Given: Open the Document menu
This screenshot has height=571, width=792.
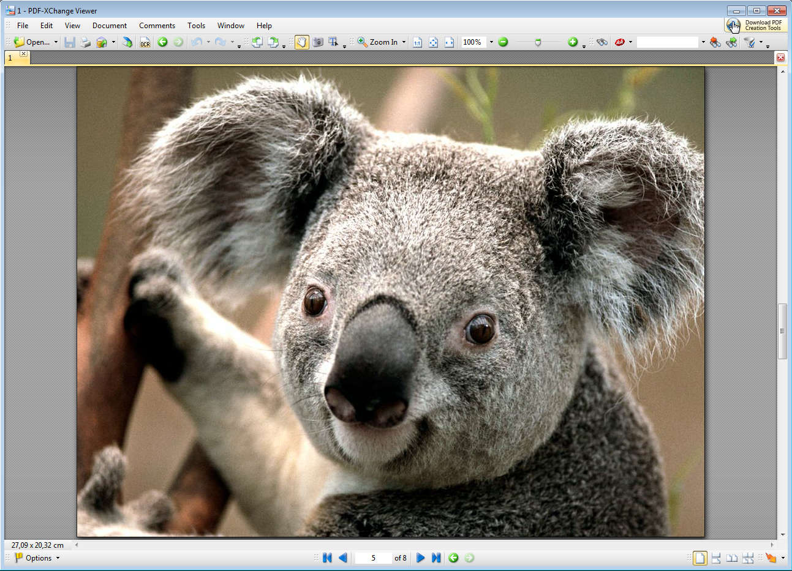Looking at the screenshot, I should pos(110,26).
